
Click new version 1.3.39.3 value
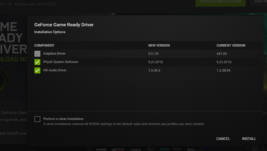coord(154,70)
